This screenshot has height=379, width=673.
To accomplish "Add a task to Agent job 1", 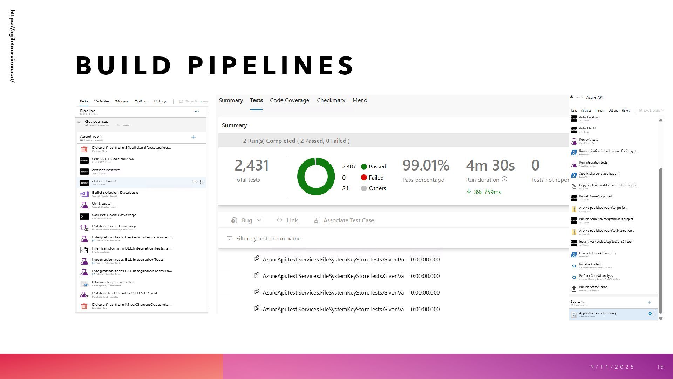I will coord(193,137).
